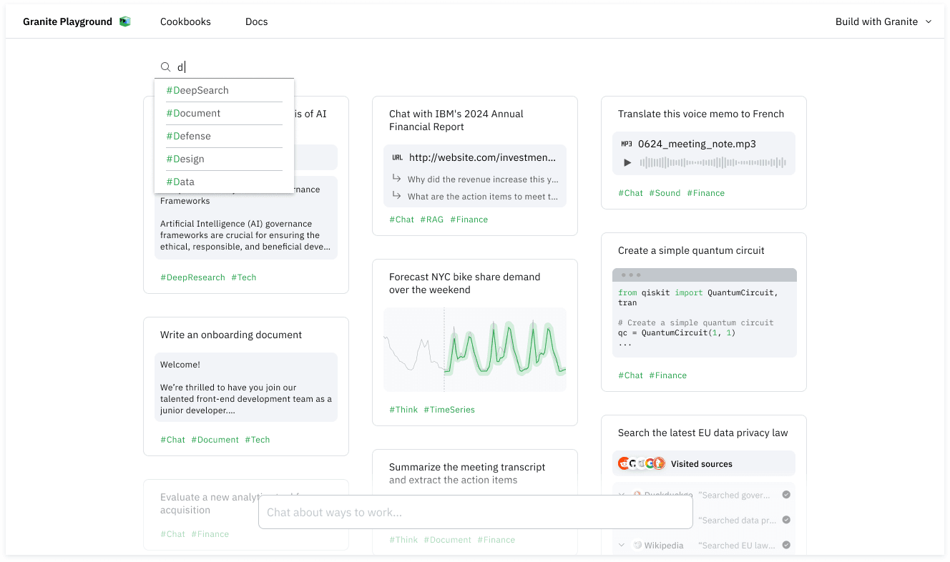950x562 pixels.
Task: Focus the Chat about ways to work input
Action: [475, 512]
